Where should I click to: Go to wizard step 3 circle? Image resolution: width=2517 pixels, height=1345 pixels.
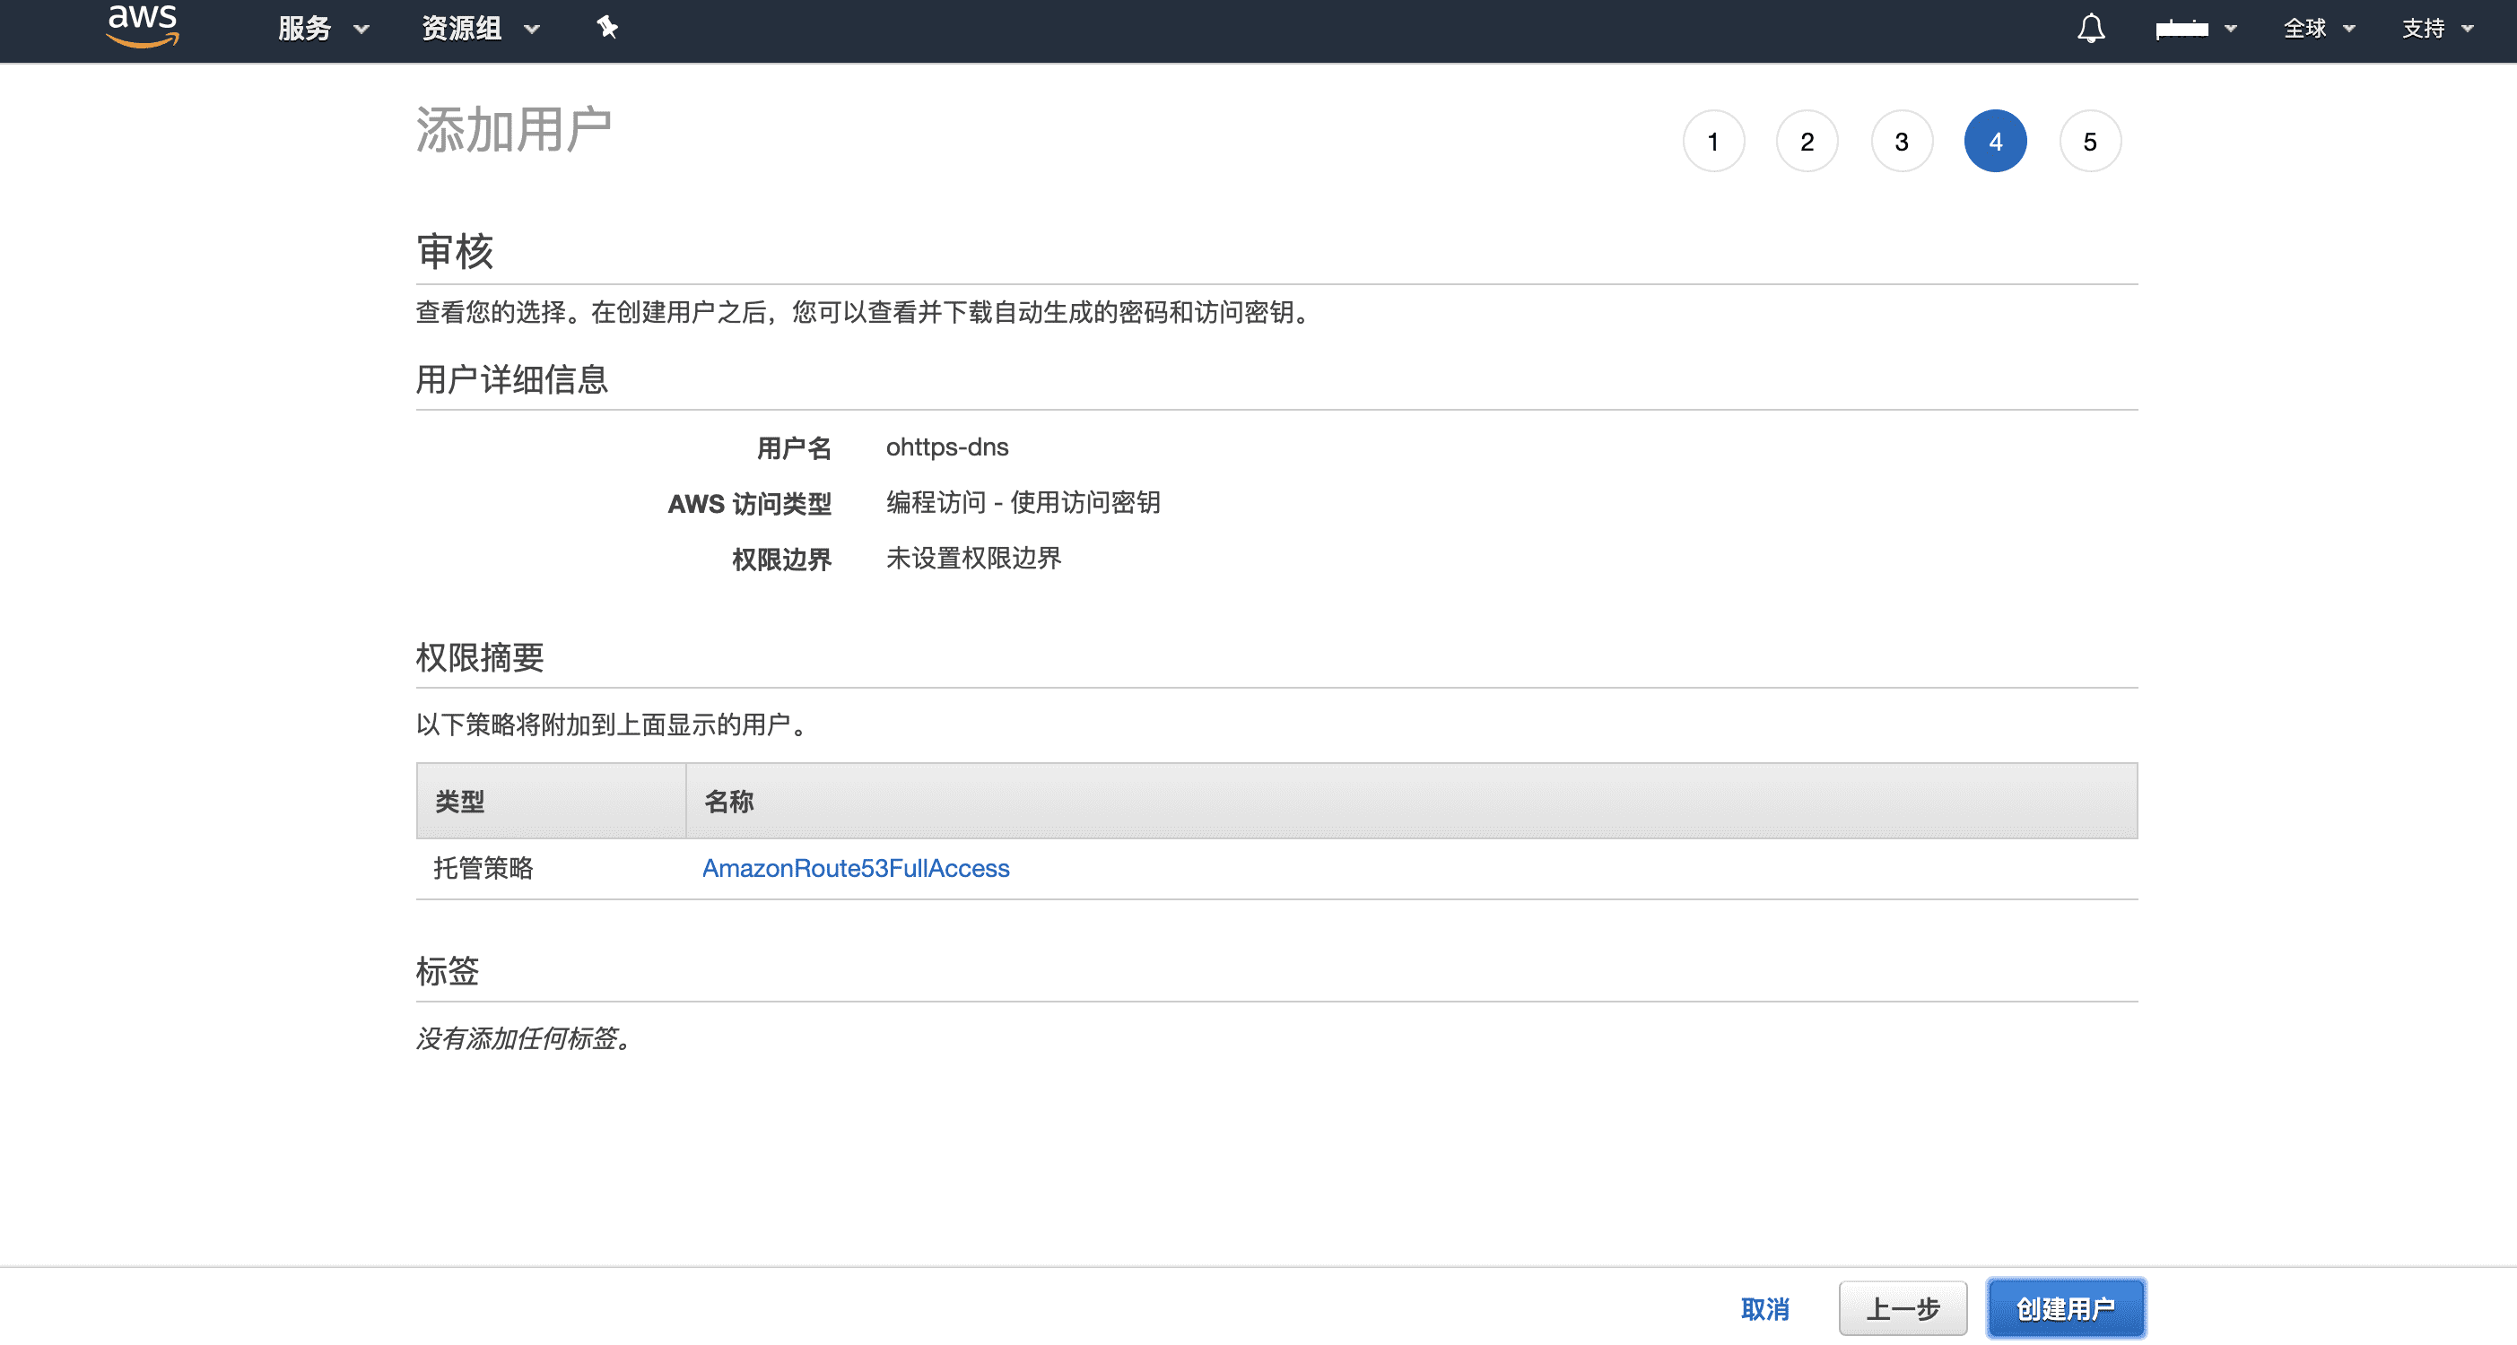click(1902, 142)
